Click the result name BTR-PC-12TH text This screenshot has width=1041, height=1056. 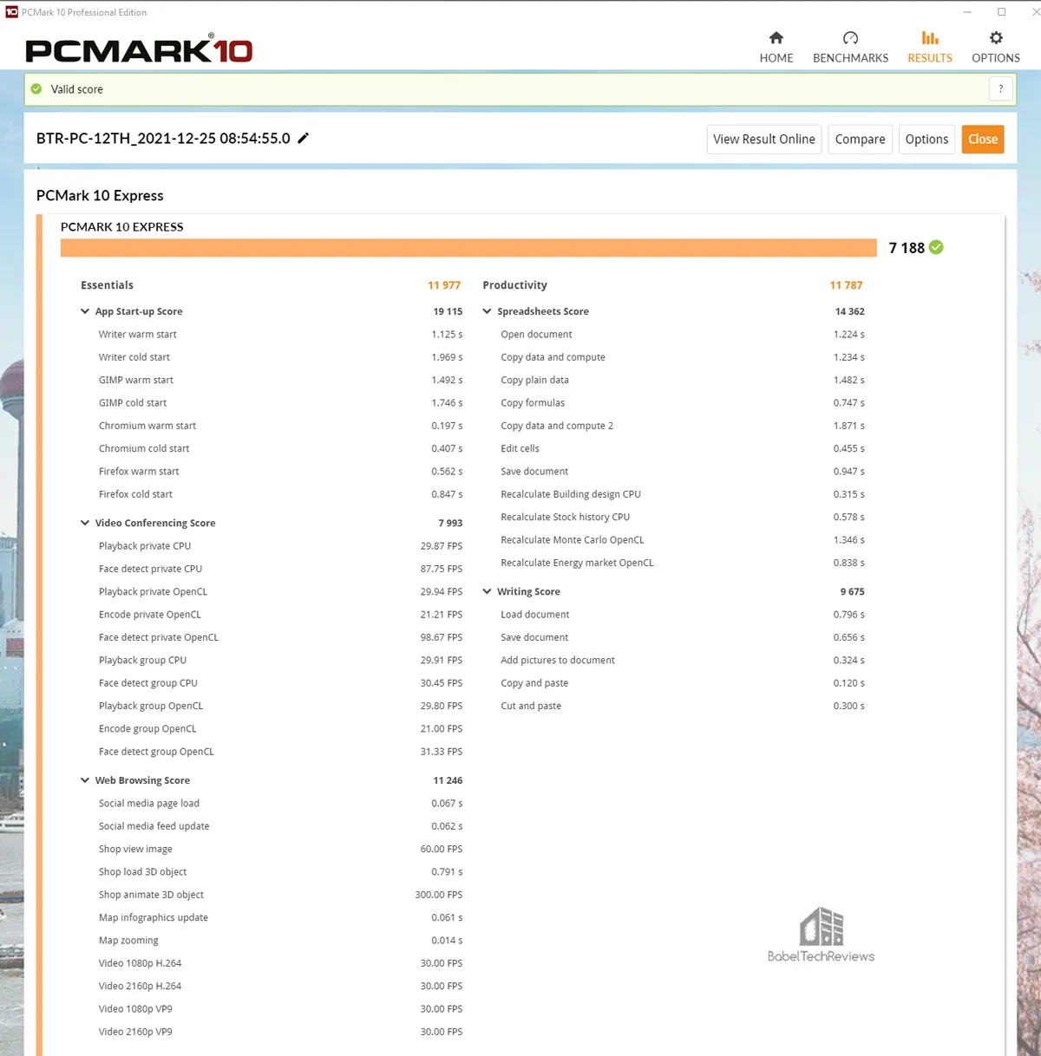pos(163,138)
